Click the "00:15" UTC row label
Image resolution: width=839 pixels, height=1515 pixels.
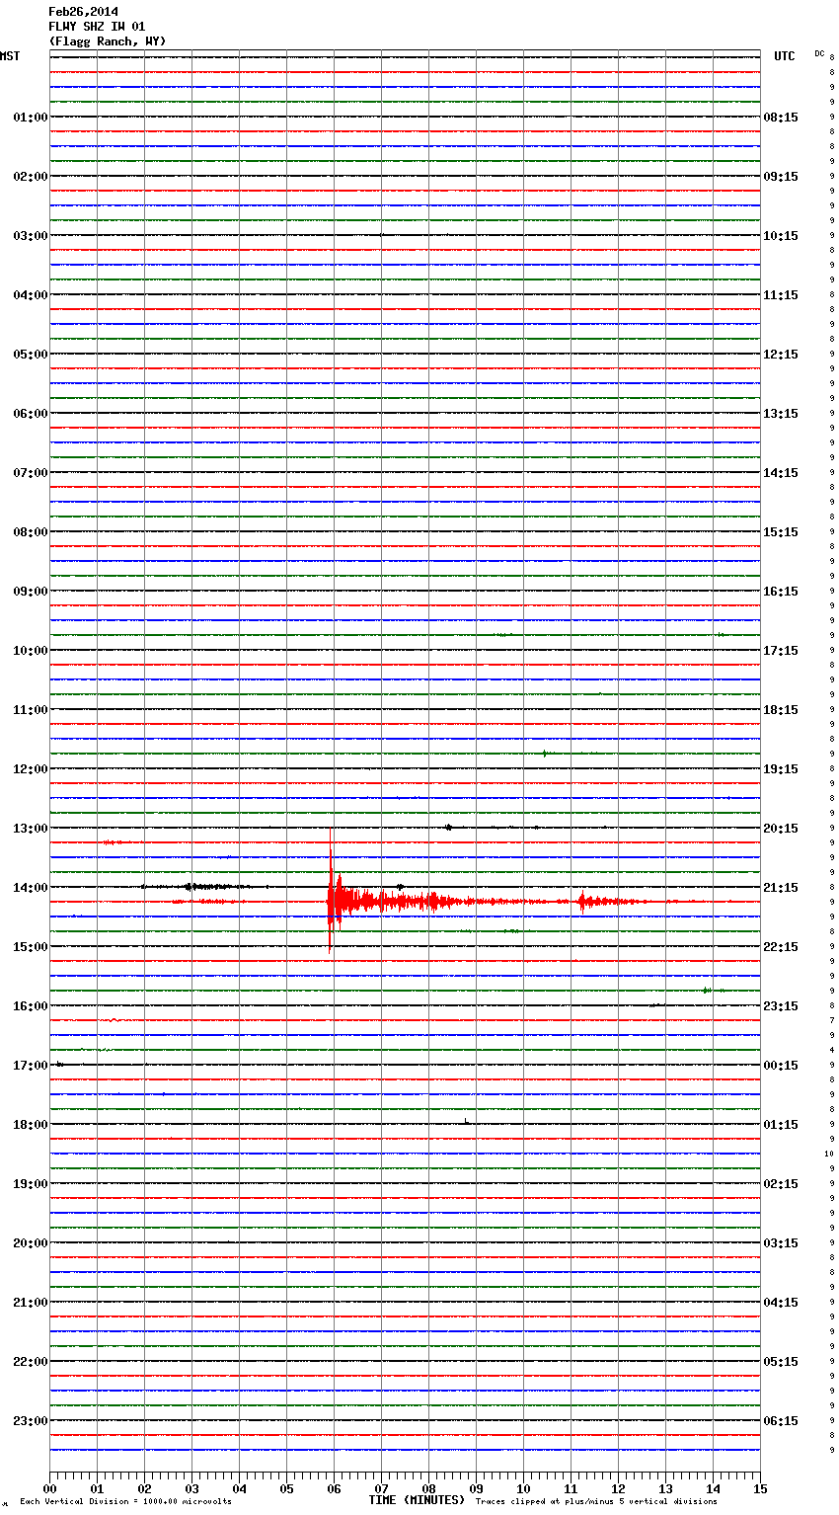781,1066
